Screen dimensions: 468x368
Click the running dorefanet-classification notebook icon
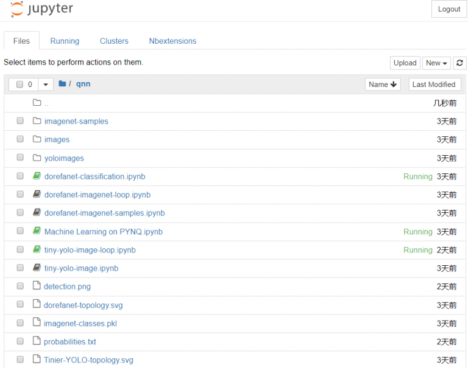[x=37, y=176]
